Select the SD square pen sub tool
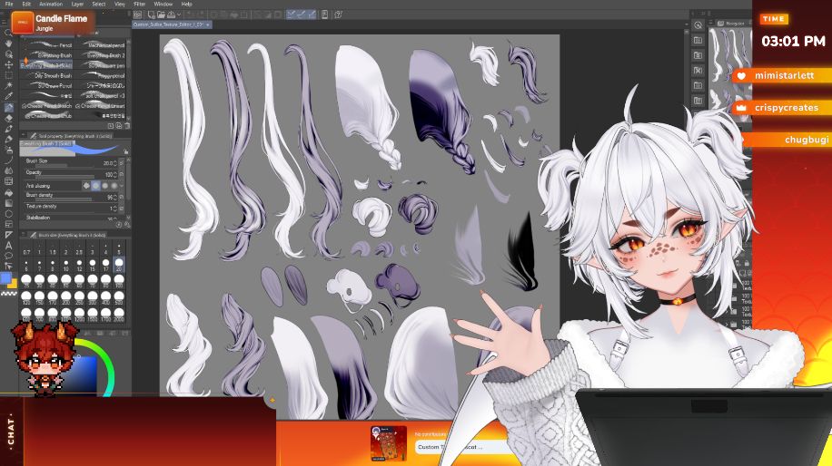This screenshot has height=466, width=832. click(x=99, y=65)
